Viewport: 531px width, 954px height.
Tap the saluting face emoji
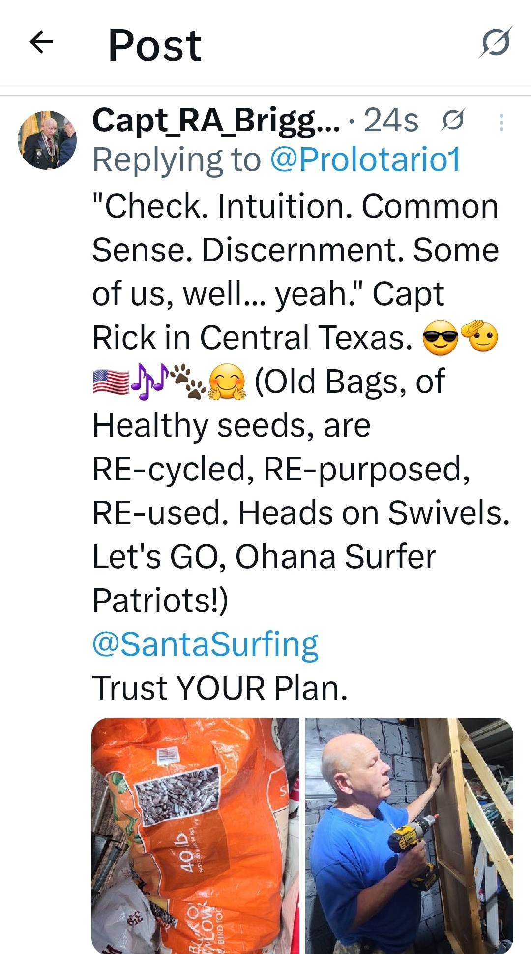[480, 337]
